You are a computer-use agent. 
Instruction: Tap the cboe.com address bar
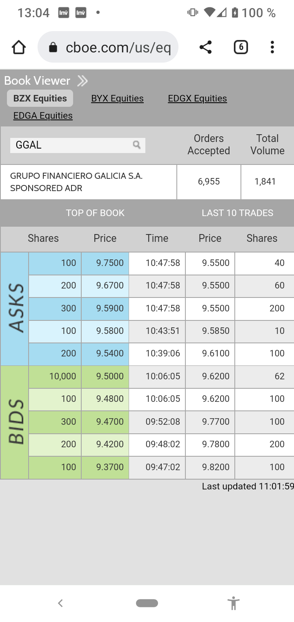pos(118,48)
